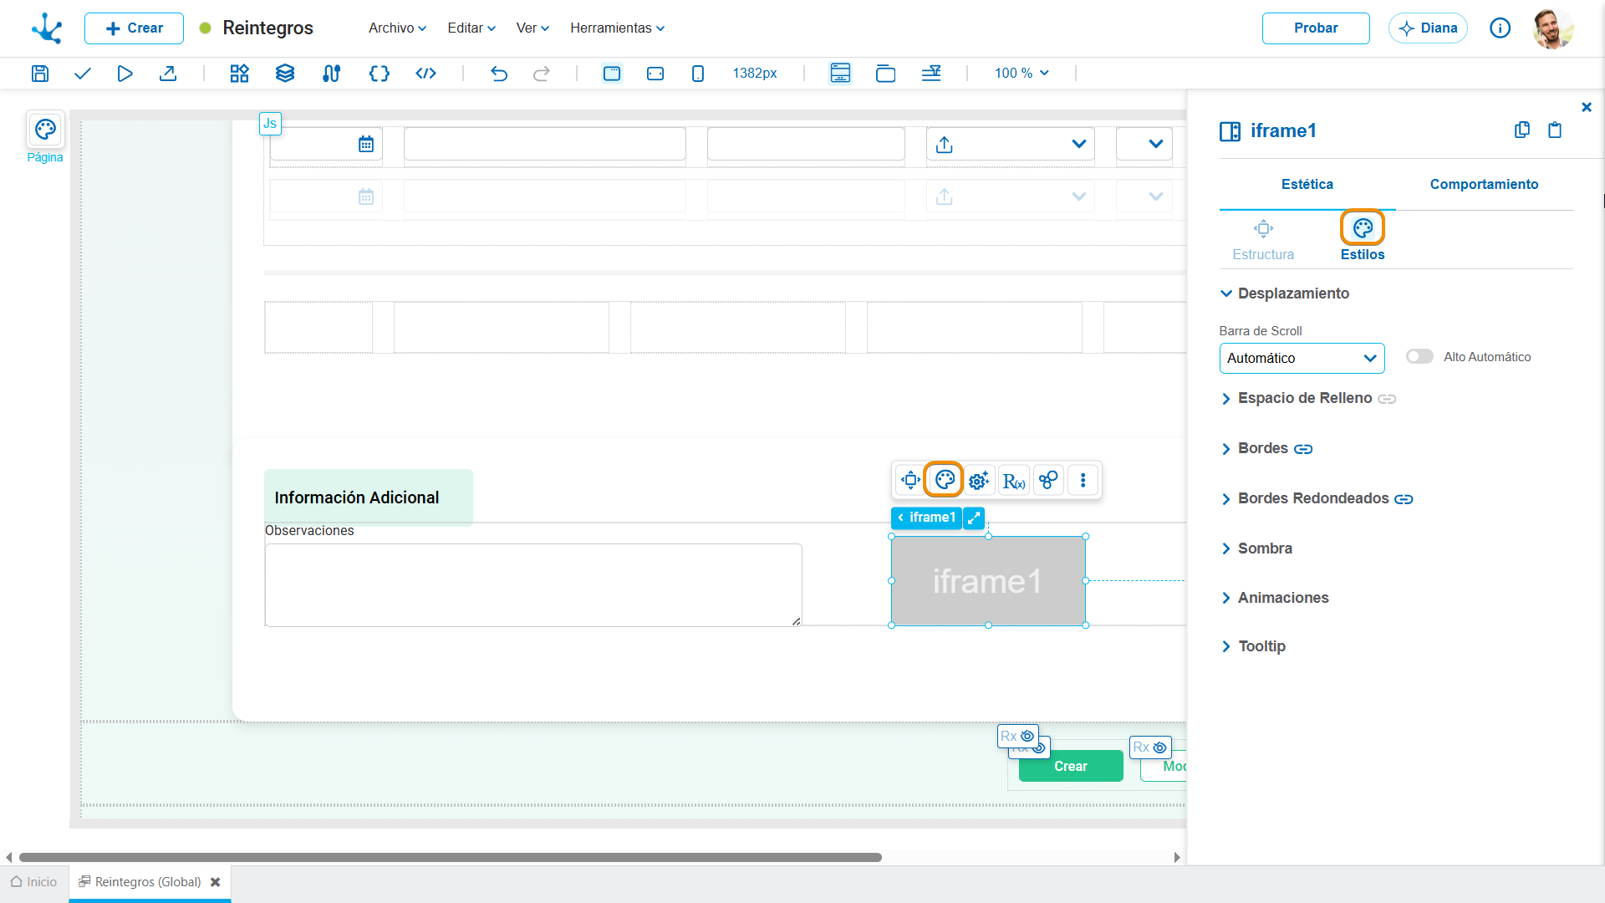
Task: Click the header layout icon in toolbar
Action: (x=840, y=74)
